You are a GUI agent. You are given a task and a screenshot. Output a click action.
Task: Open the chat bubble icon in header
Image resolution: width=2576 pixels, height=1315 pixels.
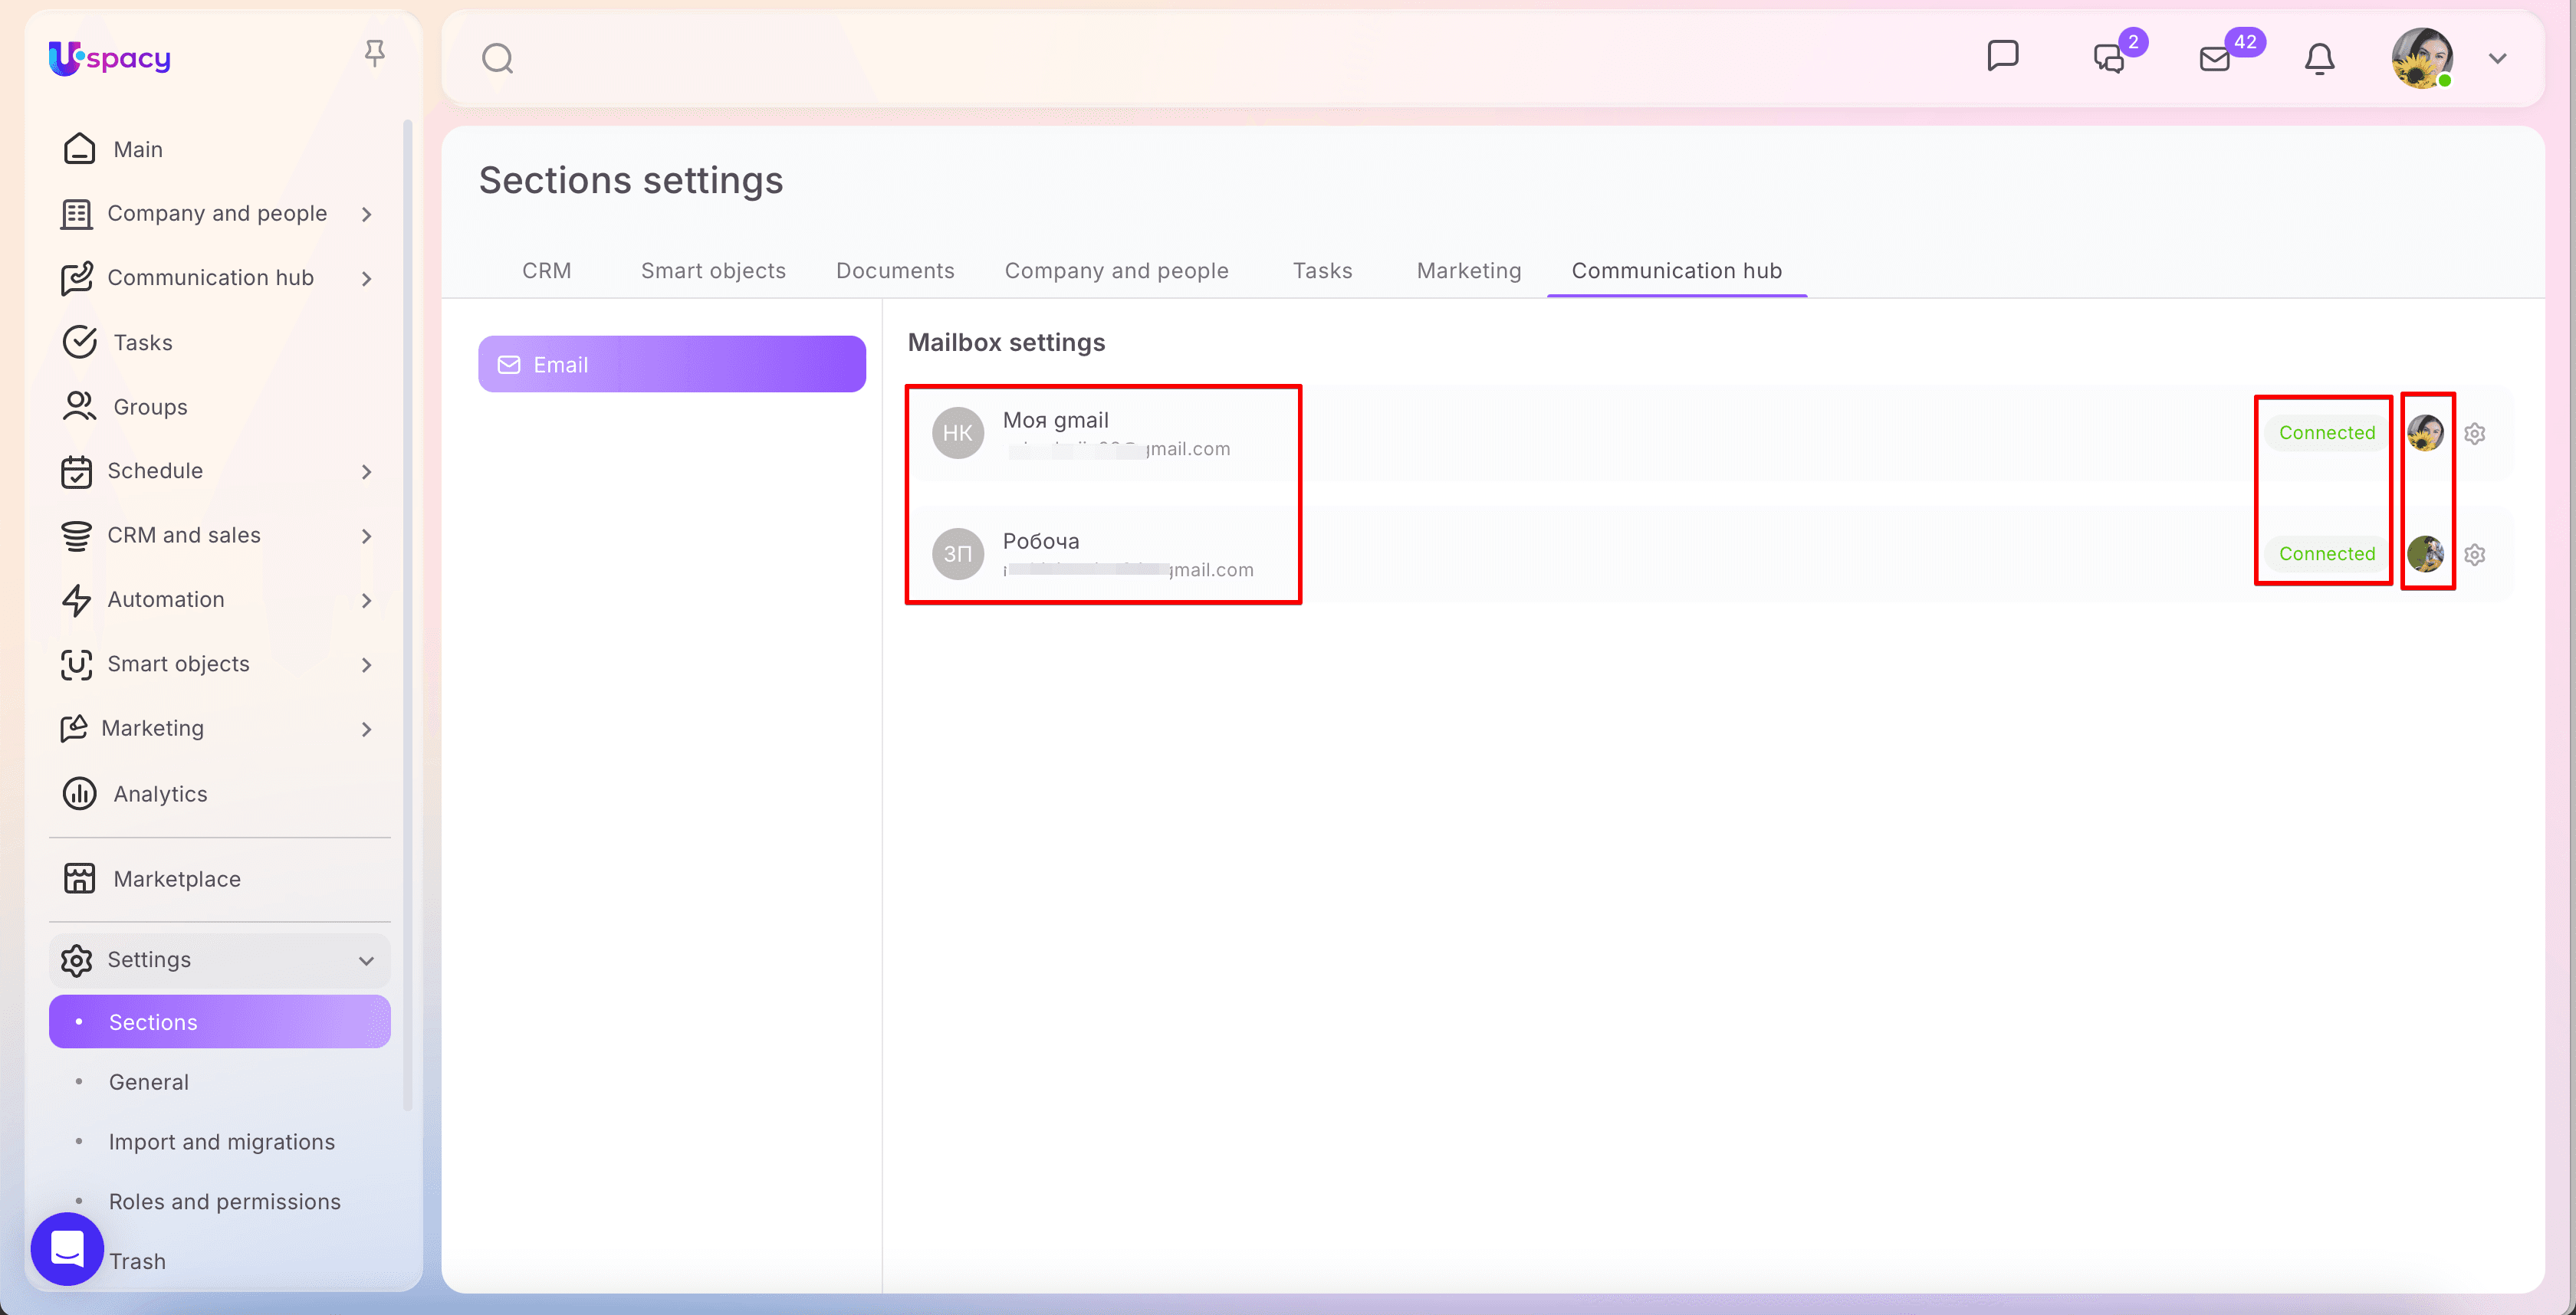click(x=2002, y=57)
